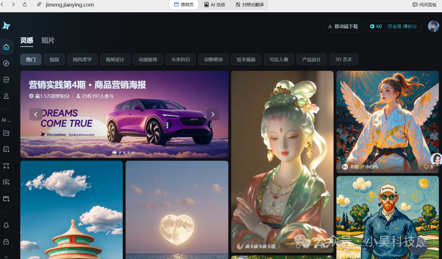
Task: Click the browser forward arrow
Action: (x=13, y=4)
